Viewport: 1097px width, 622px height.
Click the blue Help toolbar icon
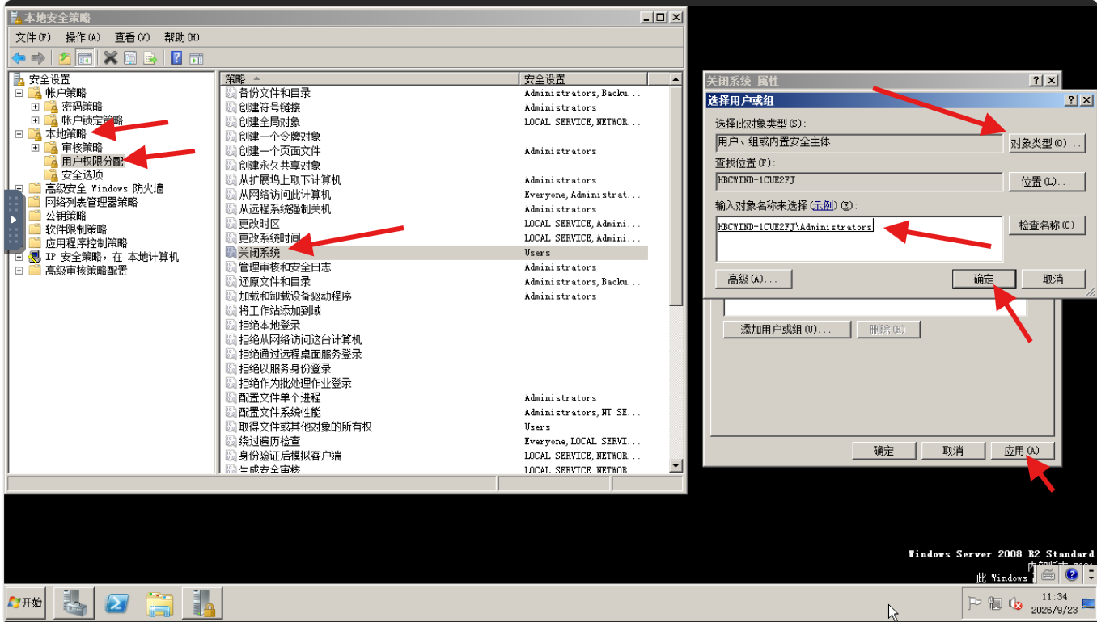(x=176, y=58)
